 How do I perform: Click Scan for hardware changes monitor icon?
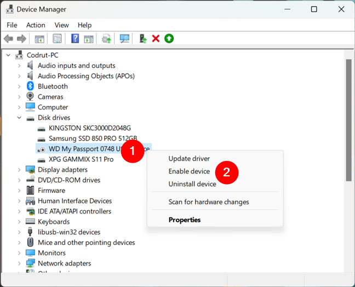click(124, 39)
